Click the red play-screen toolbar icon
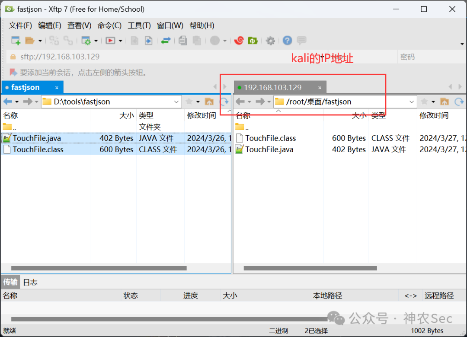The width and height of the screenshot is (467, 337). point(111,41)
